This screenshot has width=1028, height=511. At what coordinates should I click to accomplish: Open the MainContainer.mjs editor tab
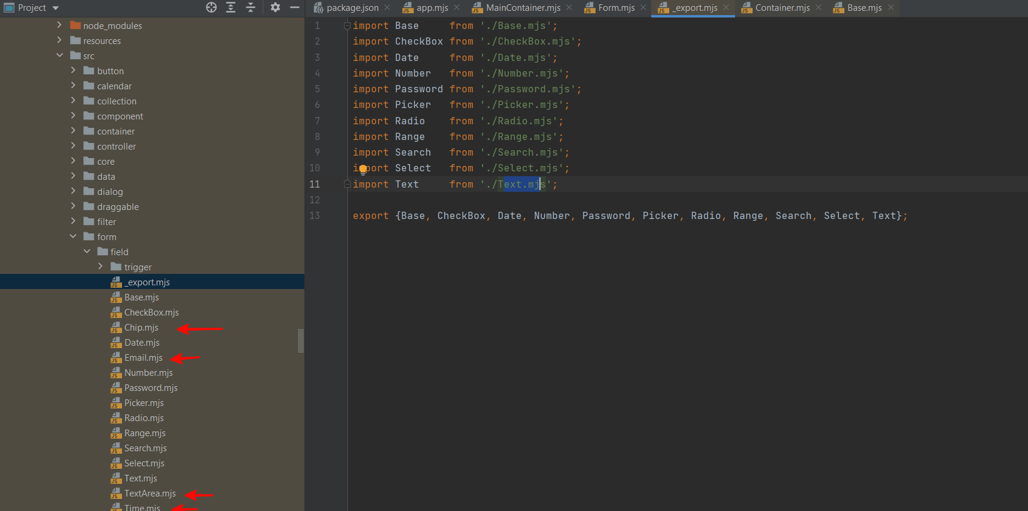click(x=523, y=8)
